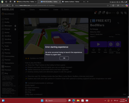
Task: Open the Copilot icon in Edge
Action: click(127, 5)
